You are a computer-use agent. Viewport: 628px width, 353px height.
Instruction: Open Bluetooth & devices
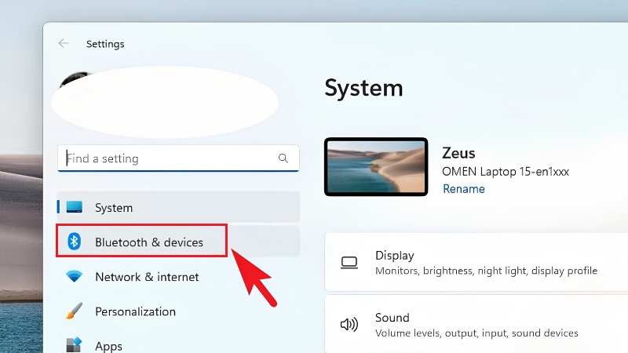point(178,242)
